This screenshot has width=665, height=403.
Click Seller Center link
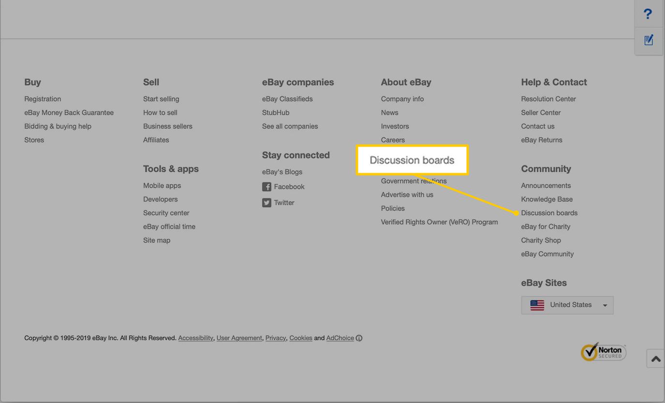click(x=541, y=112)
